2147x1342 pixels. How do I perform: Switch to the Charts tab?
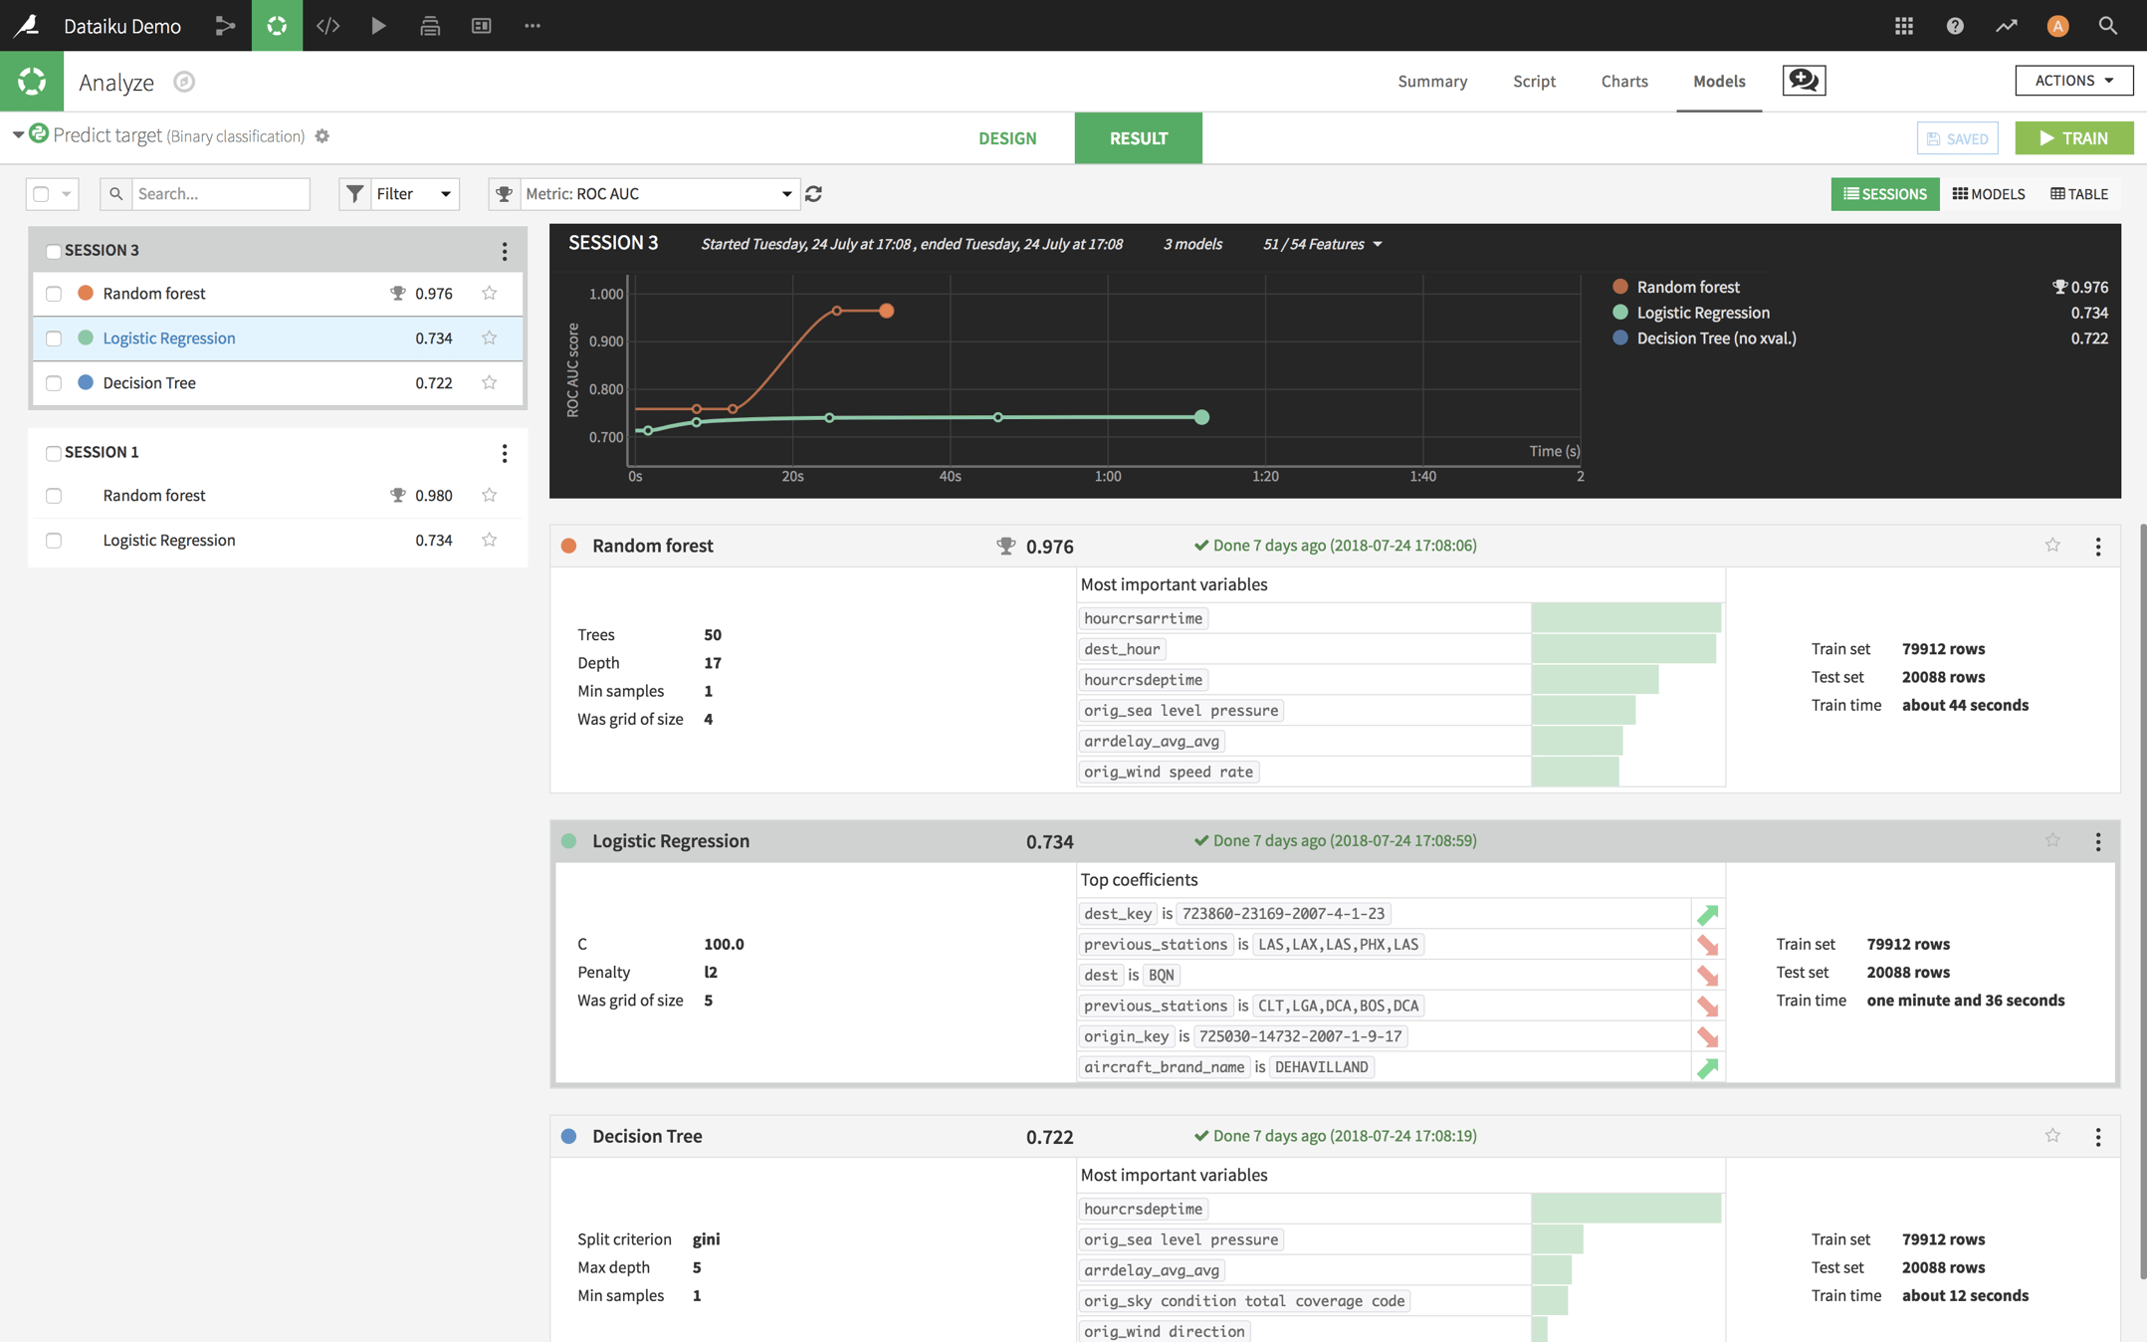[x=1623, y=81]
